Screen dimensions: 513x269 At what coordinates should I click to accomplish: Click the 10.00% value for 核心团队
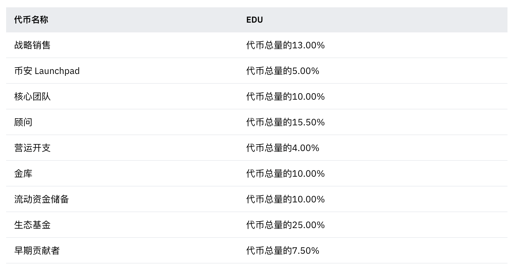tap(285, 97)
